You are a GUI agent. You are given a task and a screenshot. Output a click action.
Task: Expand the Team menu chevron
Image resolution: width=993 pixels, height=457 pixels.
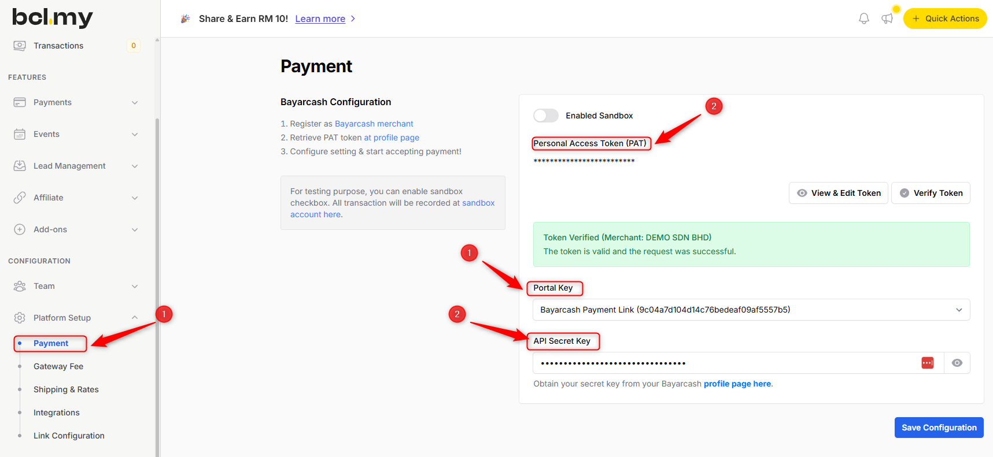tap(134, 286)
